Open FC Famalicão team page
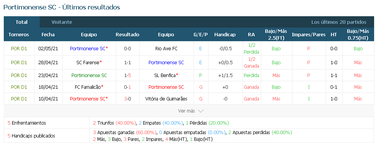Viewport: 376px width, 145px height. coord(88,87)
